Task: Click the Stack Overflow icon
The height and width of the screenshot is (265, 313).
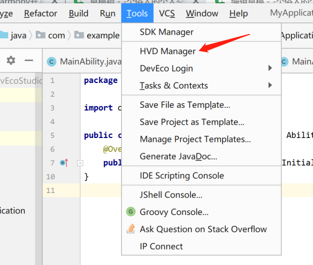Action: (131, 229)
